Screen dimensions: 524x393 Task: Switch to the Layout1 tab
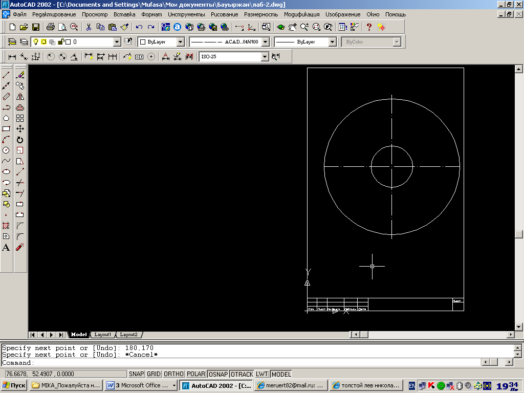(x=102, y=335)
